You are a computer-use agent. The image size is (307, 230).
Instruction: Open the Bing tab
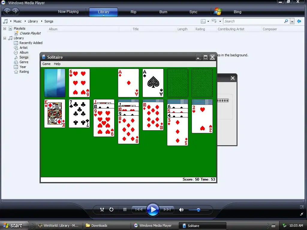237,12
